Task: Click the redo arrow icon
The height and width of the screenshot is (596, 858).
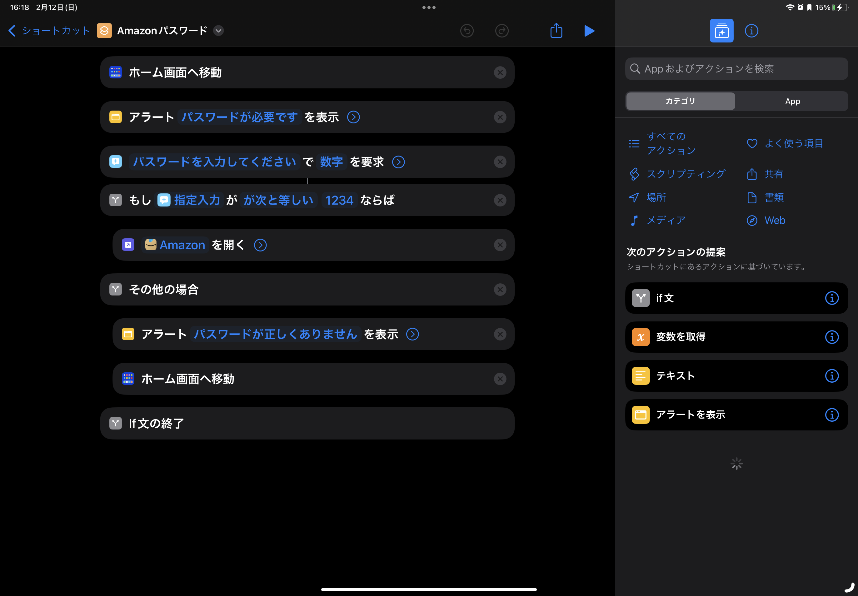Action: pos(502,31)
